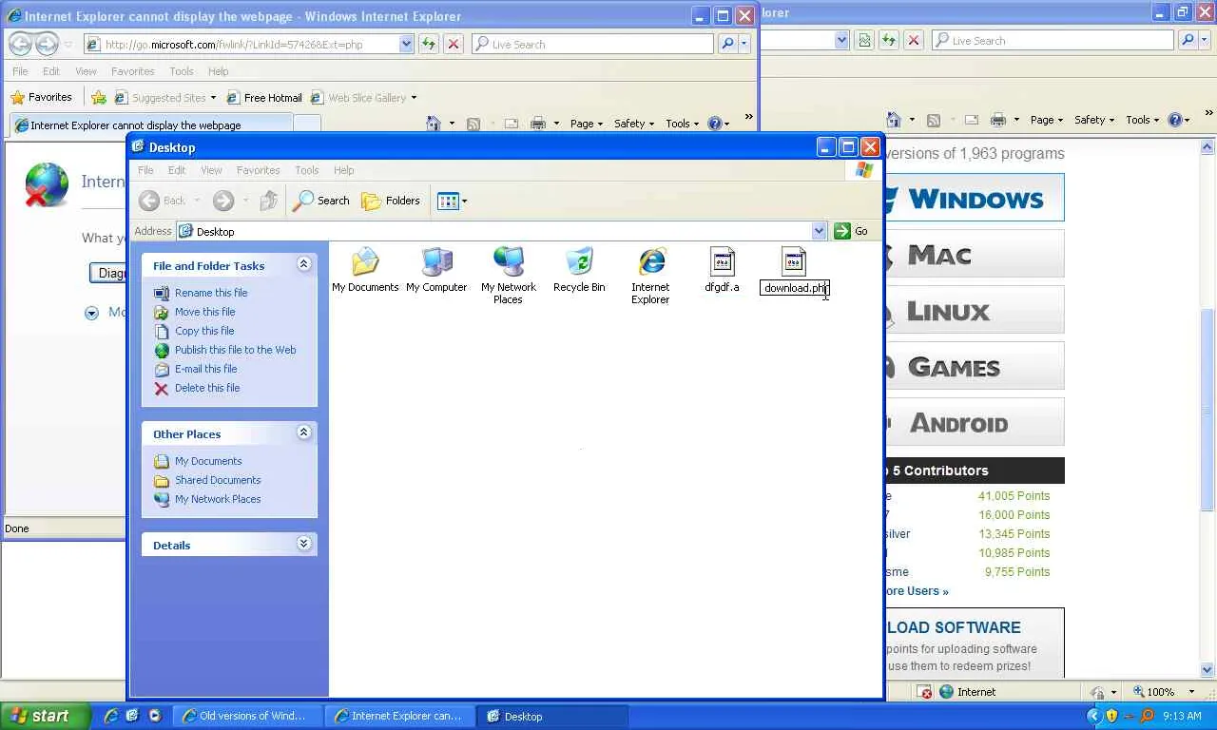Click the Stop button in front IE window
Image resolution: width=1217 pixels, height=730 pixels.
tap(454, 44)
